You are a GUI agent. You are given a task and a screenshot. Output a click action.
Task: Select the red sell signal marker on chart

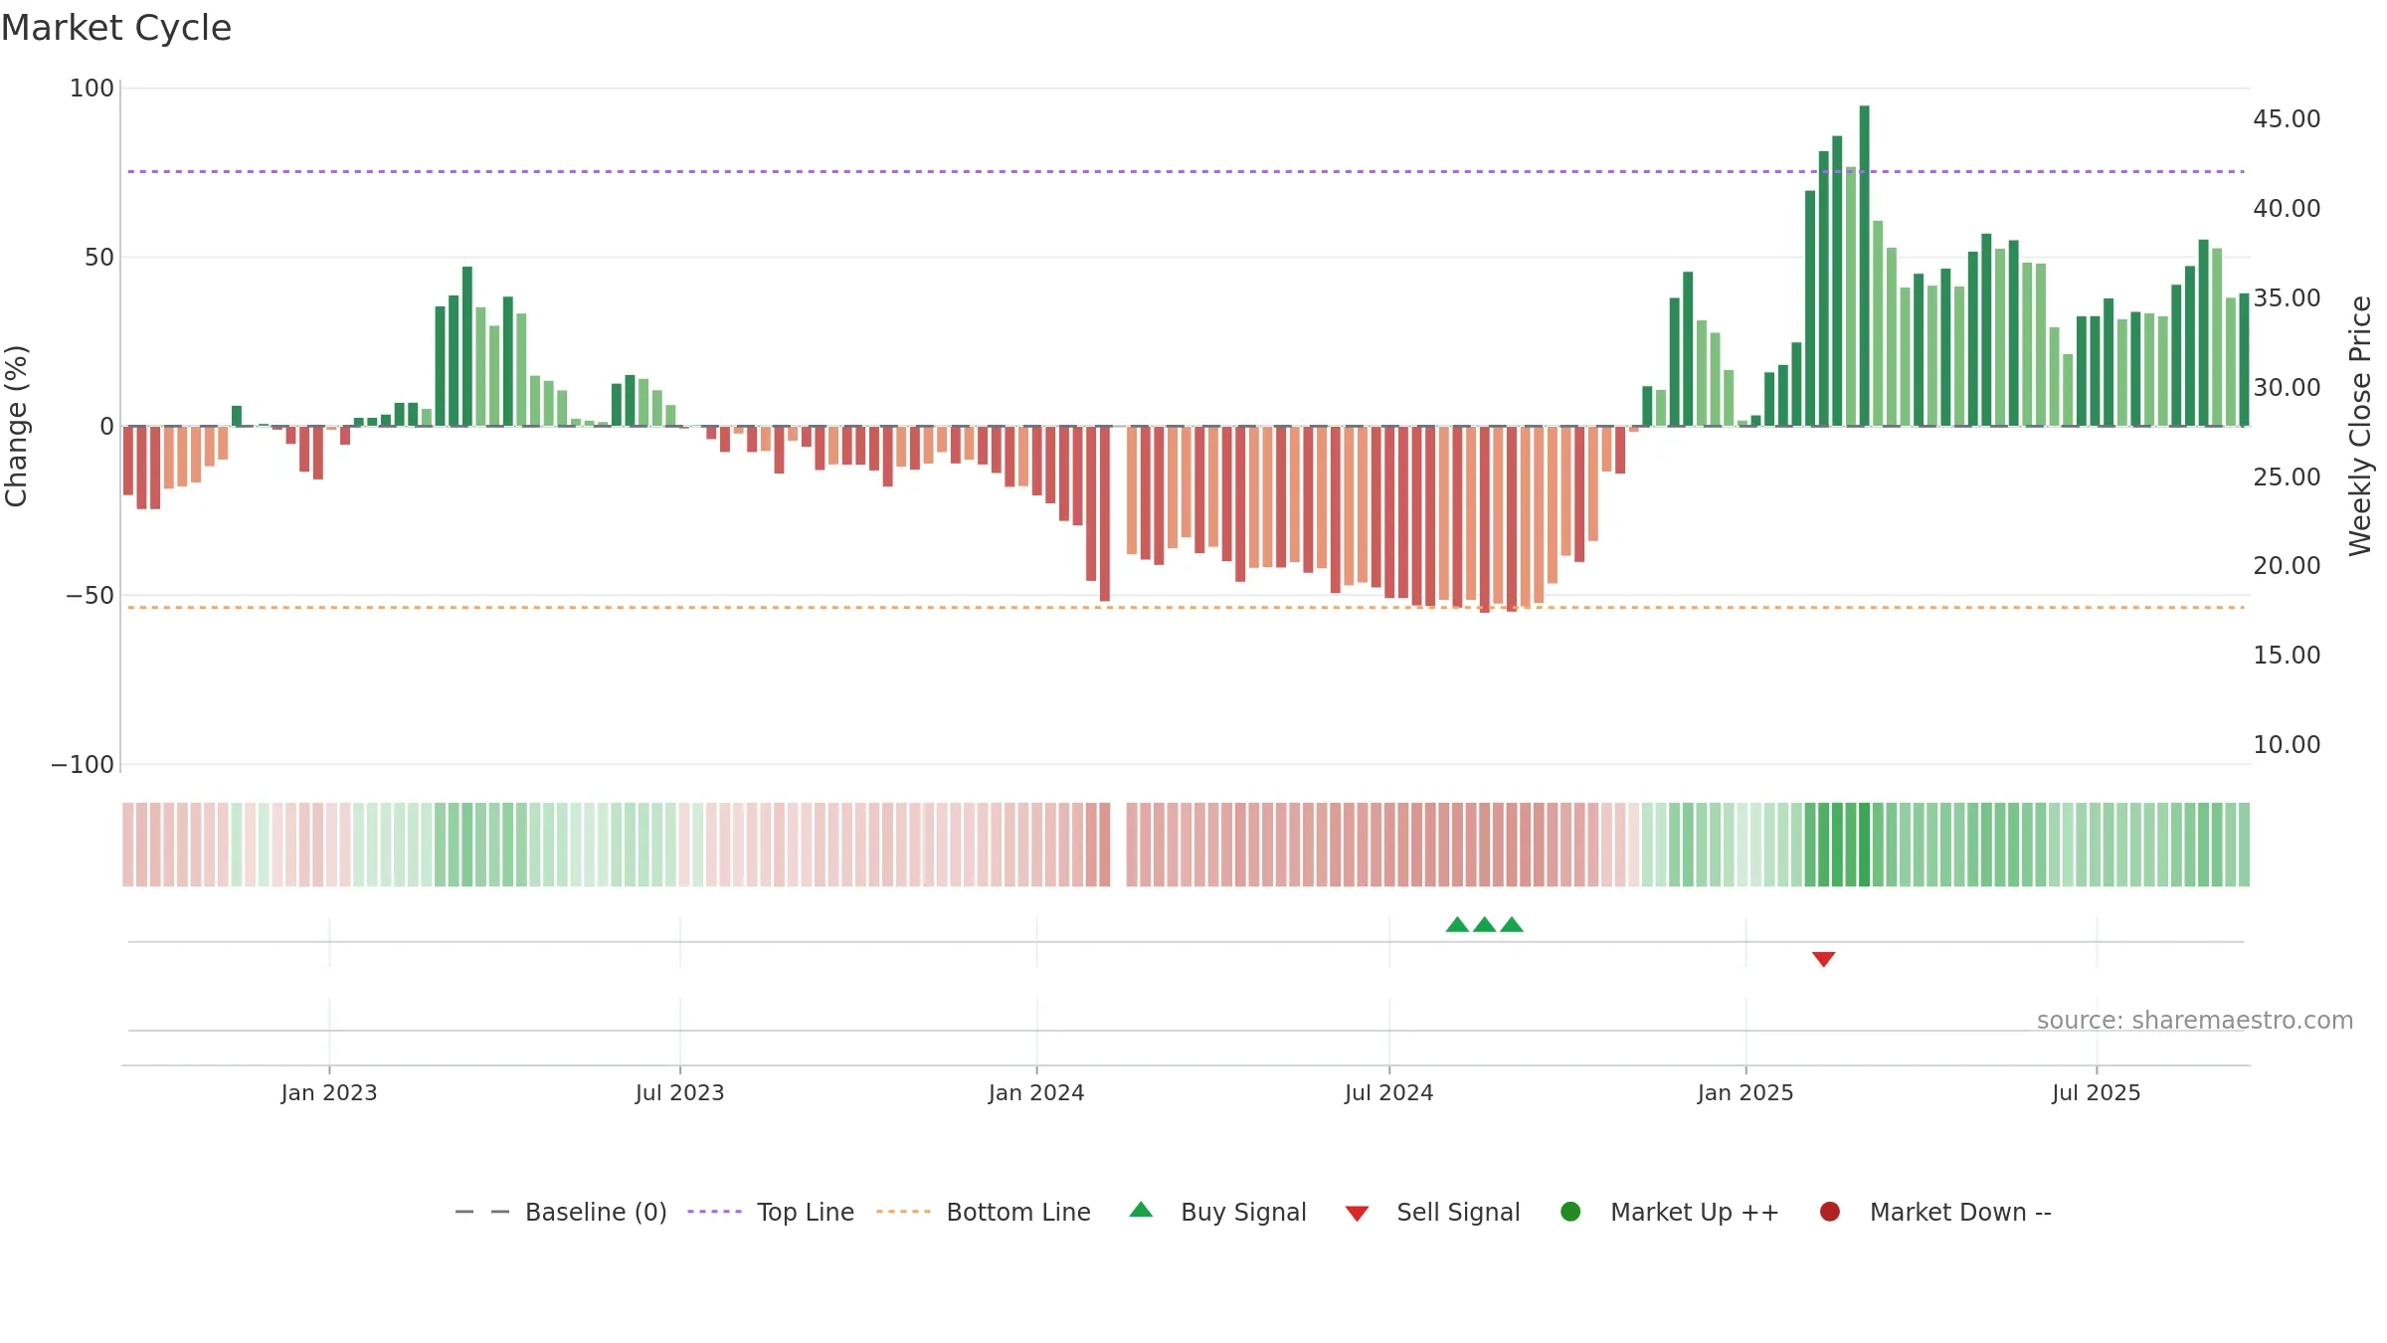(1823, 959)
